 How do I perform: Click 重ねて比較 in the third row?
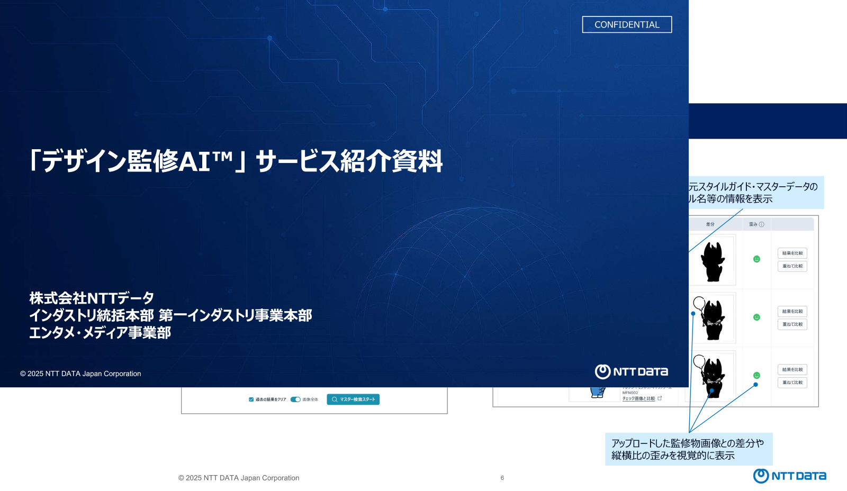point(792,383)
